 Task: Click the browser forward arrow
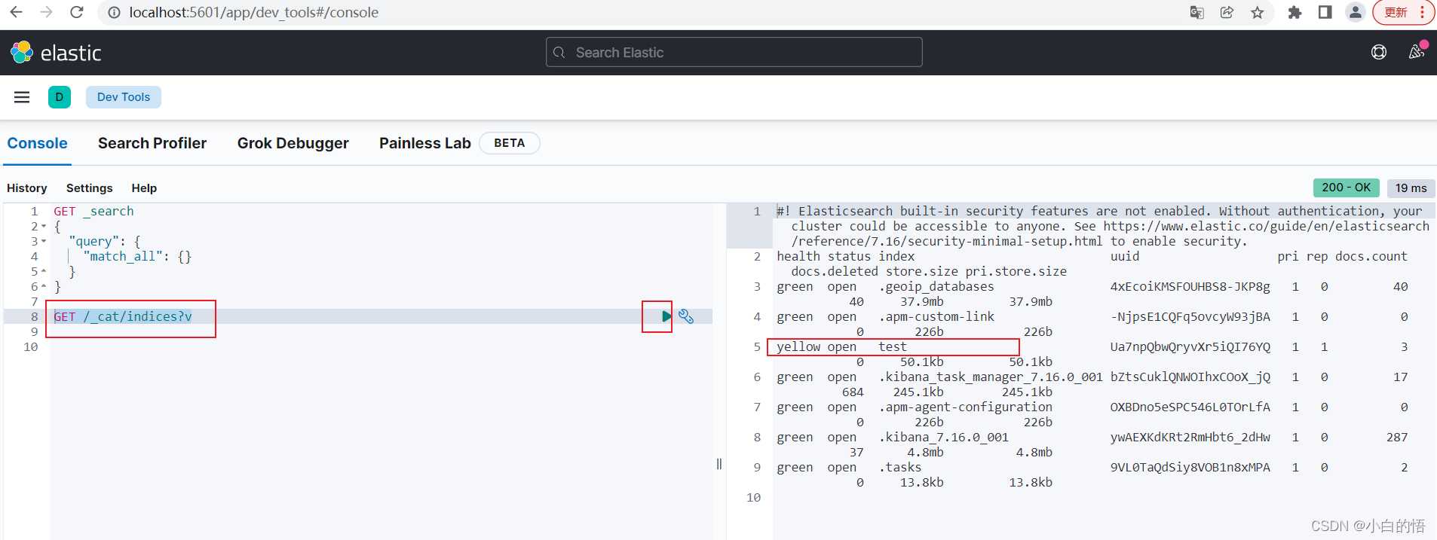click(x=46, y=12)
